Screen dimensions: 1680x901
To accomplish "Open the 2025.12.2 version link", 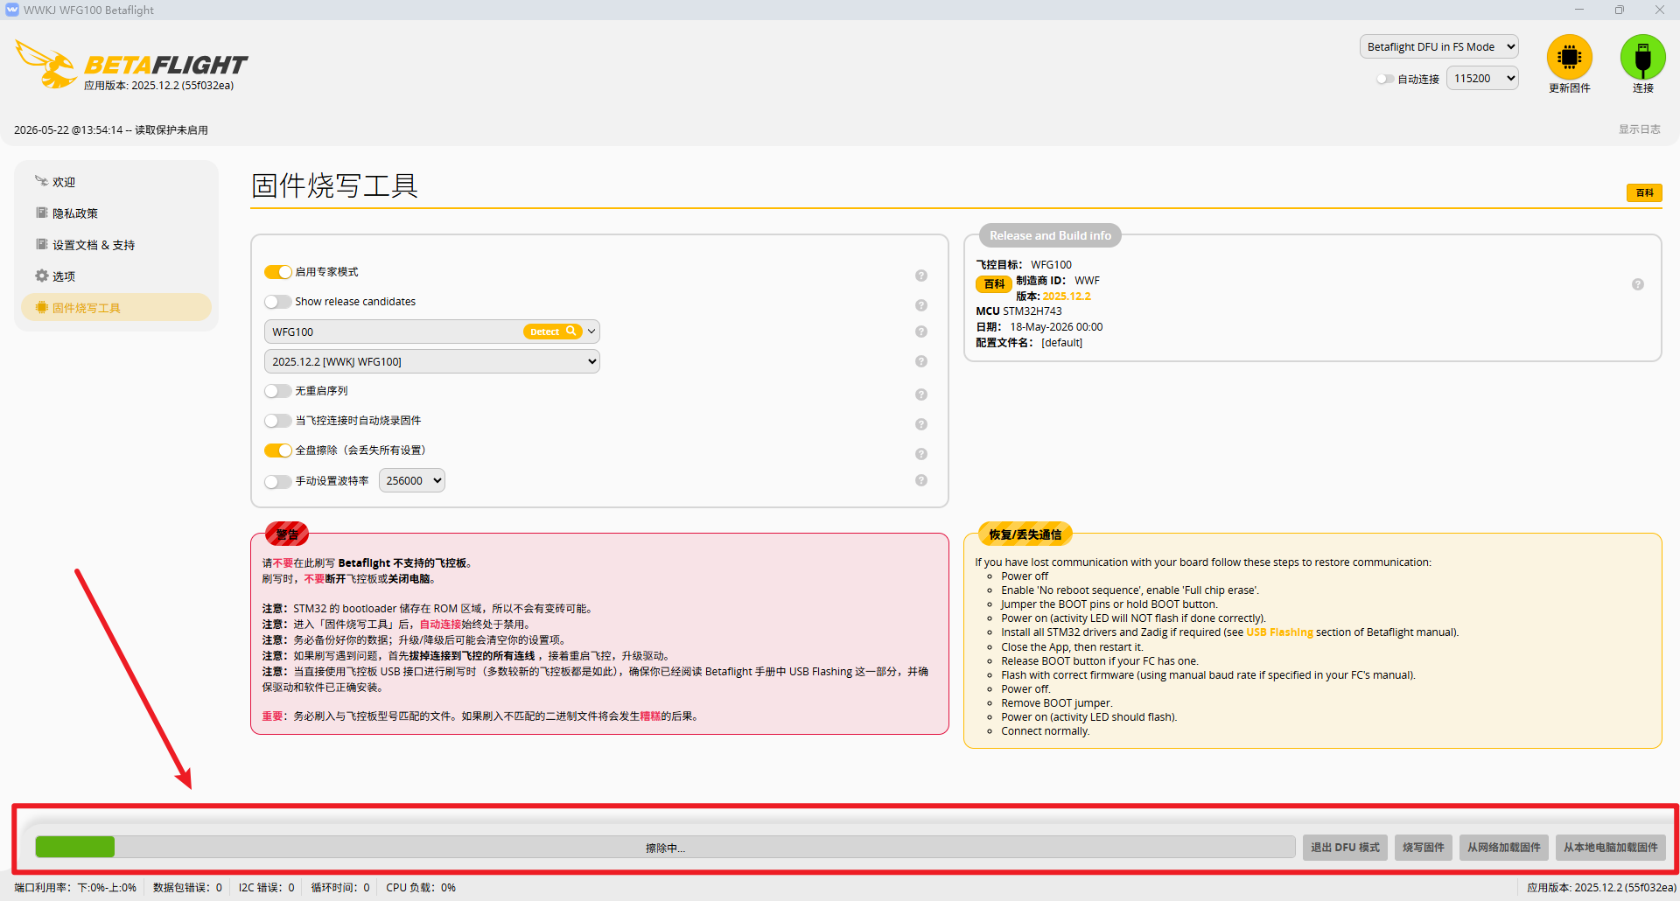I will click(x=1067, y=297).
